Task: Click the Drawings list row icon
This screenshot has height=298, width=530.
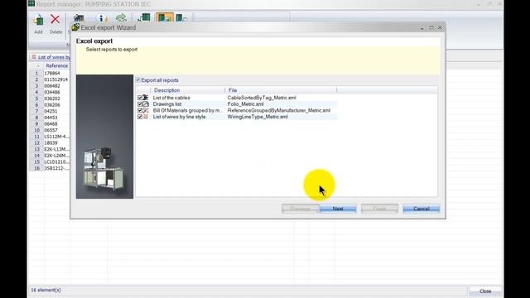Action: point(146,104)
